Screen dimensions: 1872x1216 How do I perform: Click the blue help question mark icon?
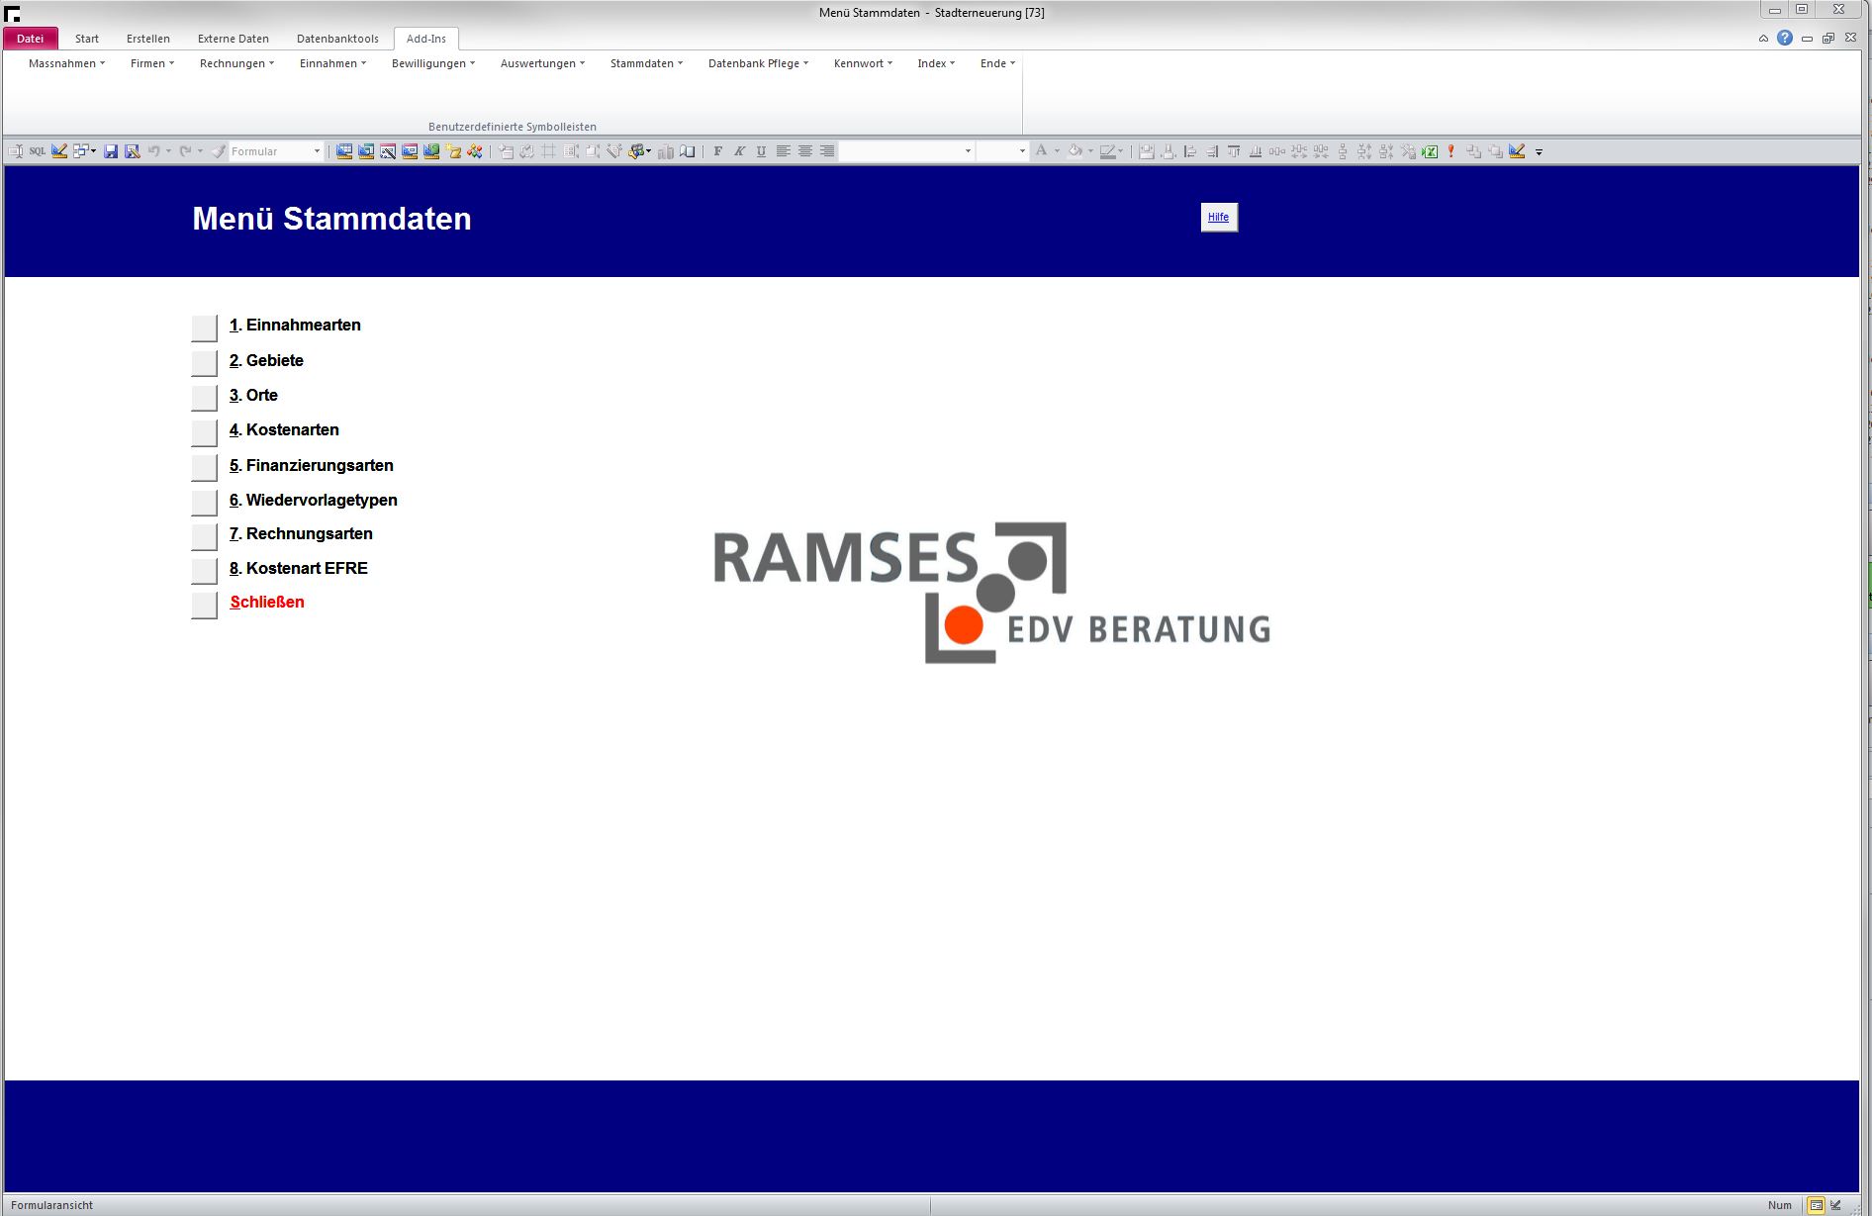1785,38
